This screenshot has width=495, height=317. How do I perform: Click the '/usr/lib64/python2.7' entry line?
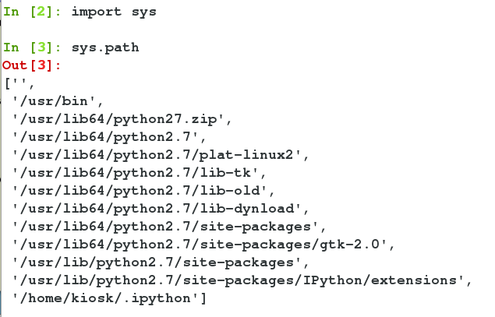106,137
